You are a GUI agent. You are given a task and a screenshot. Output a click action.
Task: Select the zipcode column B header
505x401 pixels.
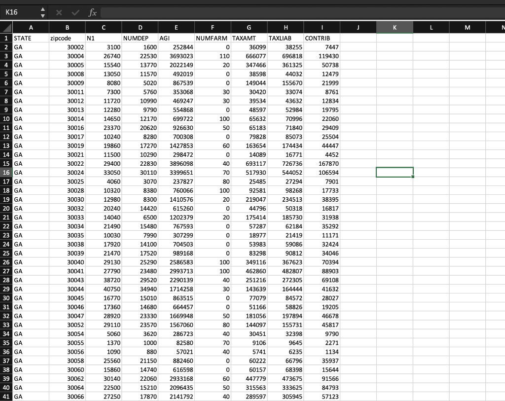click(x=68, y=27)
